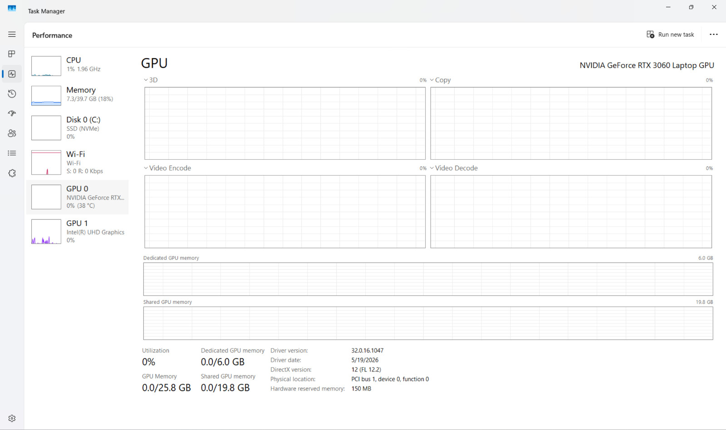Screen dimensions: 726x430
Task: Open the Details page icon
Action: (12, 153)
